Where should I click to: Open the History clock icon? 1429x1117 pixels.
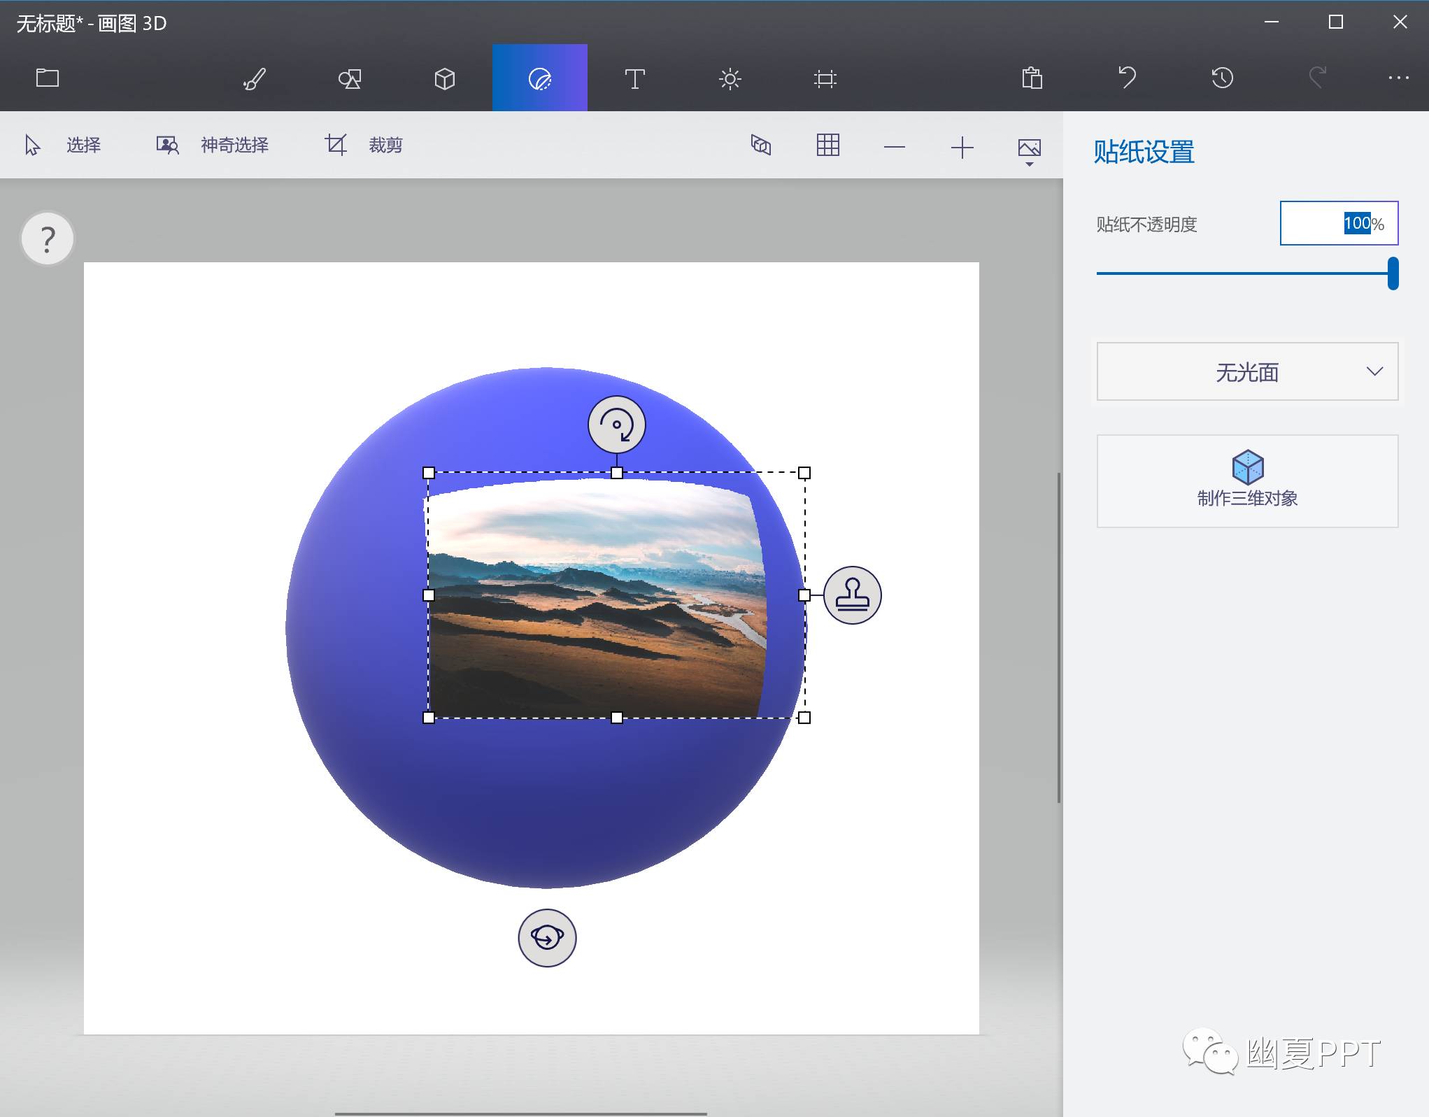coord(1222,78)
